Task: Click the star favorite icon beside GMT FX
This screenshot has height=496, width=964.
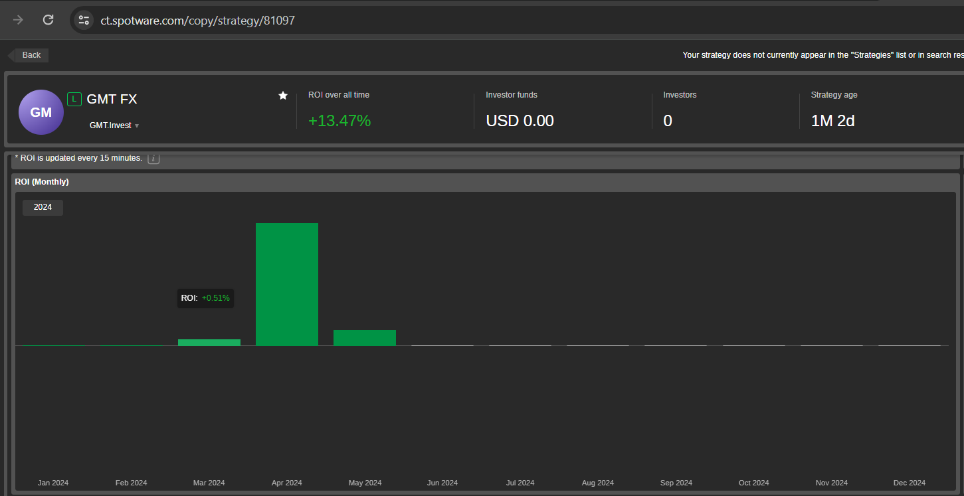Action: point(283,96)
